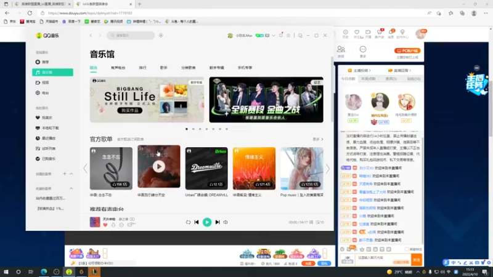
Task: Open the play queue showing 10 songs
Action: (x=320, y=222)
